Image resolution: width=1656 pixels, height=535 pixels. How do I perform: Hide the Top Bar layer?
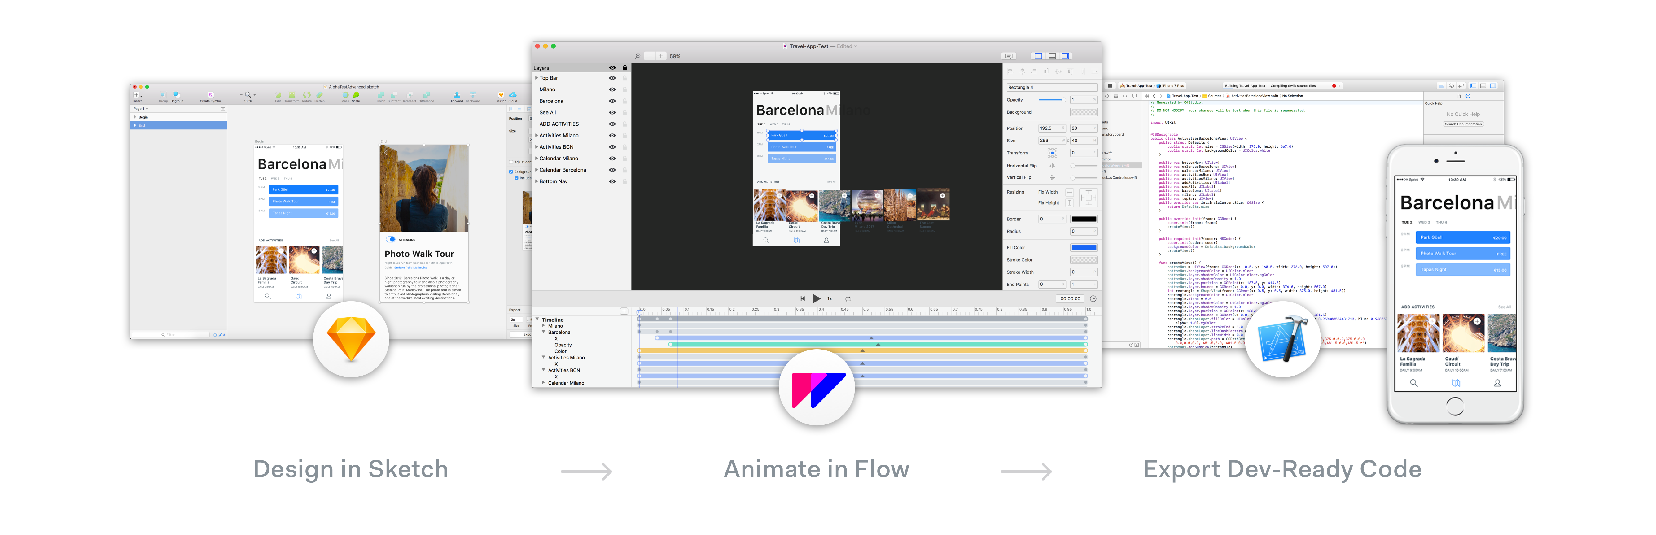click(612, 78)
